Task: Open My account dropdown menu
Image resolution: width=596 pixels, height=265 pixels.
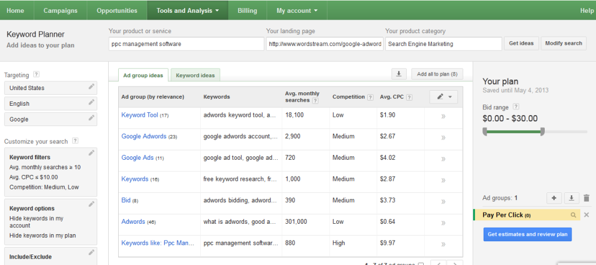Action: 297,10
